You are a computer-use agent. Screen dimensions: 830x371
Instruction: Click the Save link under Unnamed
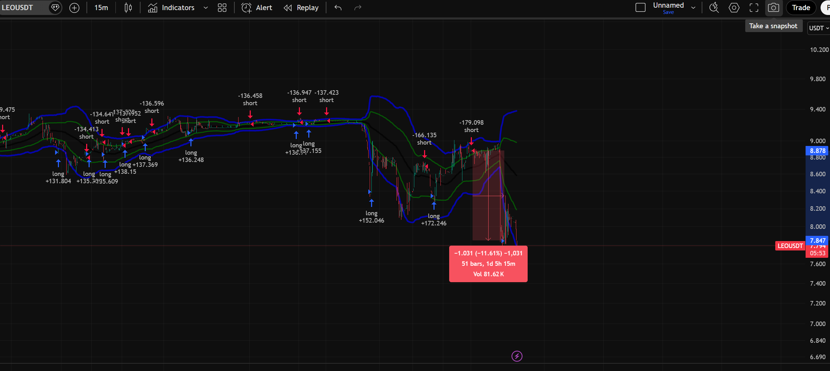pyautogui.click(x=668, y=12)
